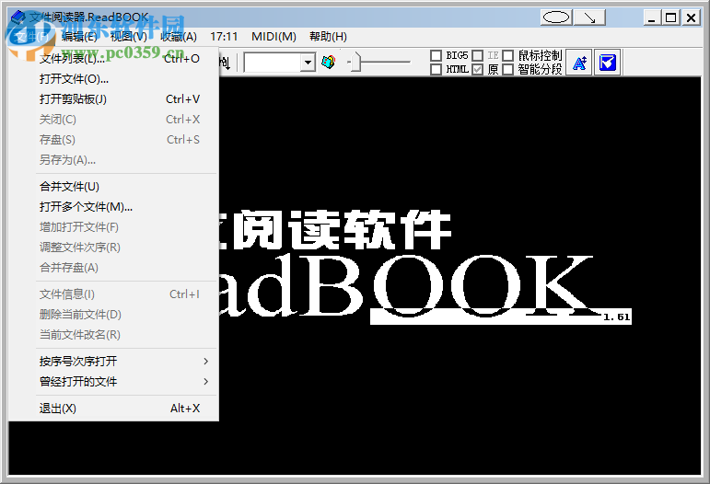Enable the 鼠标控制 checkbox
710x484 pixels.
coord(507,55)
